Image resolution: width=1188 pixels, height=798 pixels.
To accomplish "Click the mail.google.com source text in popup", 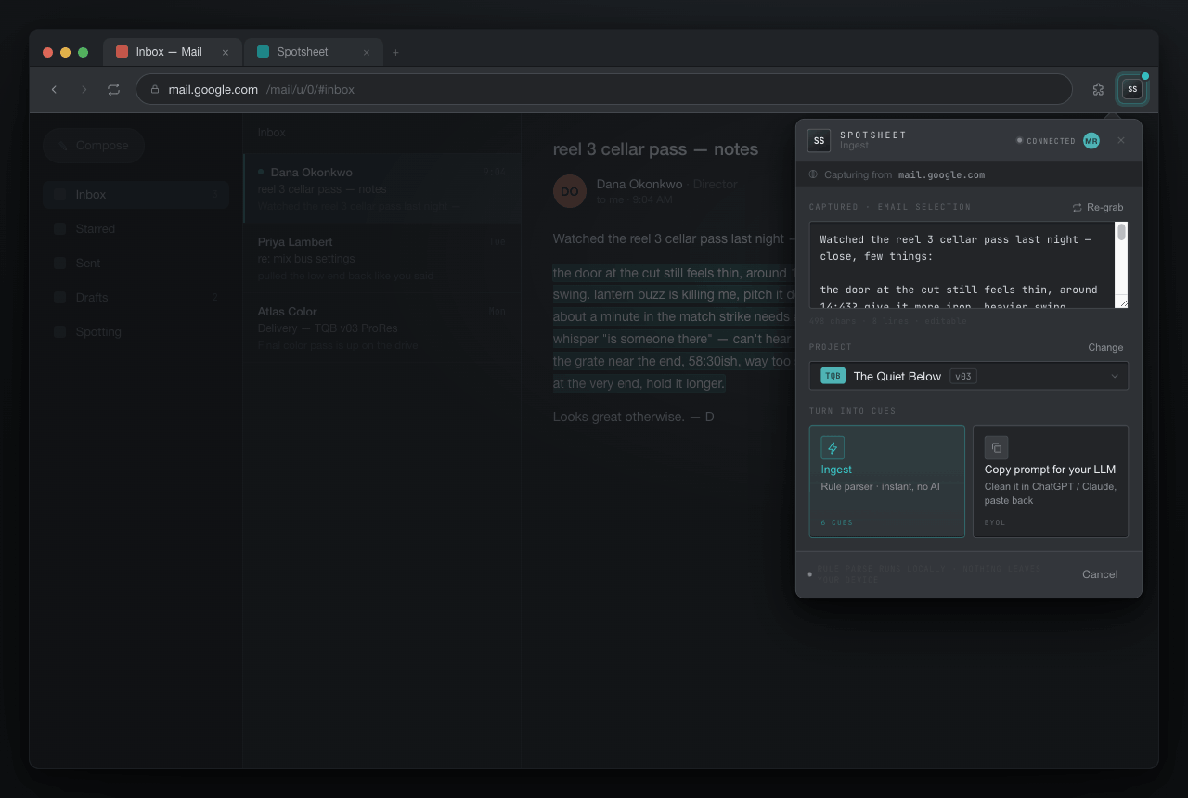I will (x=941, y=174).
